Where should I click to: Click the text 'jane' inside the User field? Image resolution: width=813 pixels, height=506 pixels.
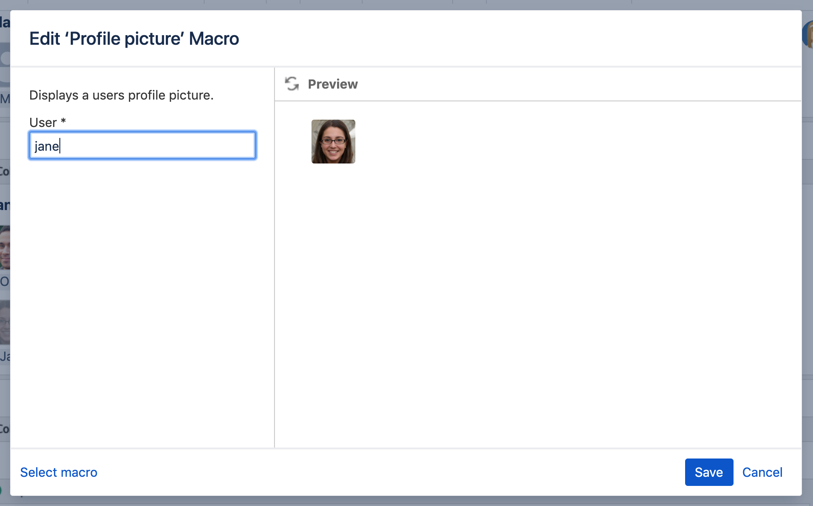click(47, 146)
